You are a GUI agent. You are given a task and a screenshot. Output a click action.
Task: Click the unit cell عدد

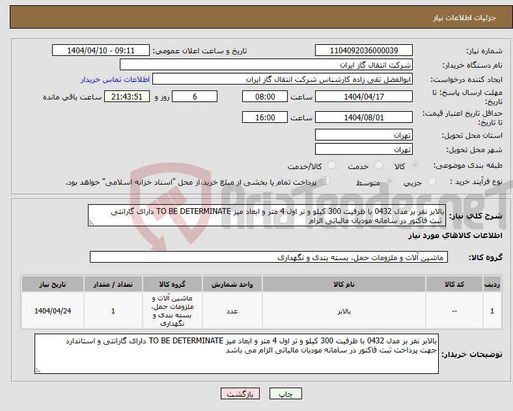pyautogui.click(x=232, y=311)
